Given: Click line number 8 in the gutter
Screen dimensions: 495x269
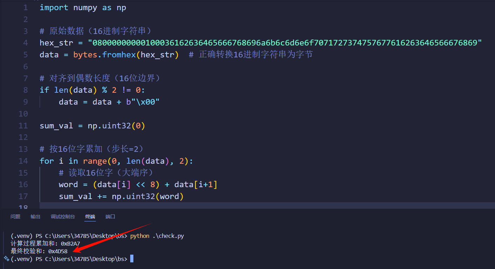Looking at the screenshot, I should pos(25,90).
